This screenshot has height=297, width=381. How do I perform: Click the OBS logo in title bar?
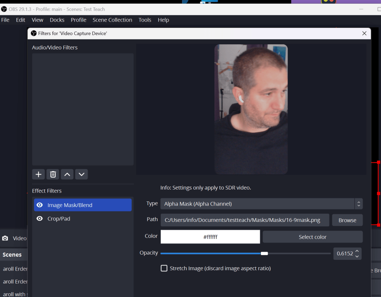[x=4, y=9]
